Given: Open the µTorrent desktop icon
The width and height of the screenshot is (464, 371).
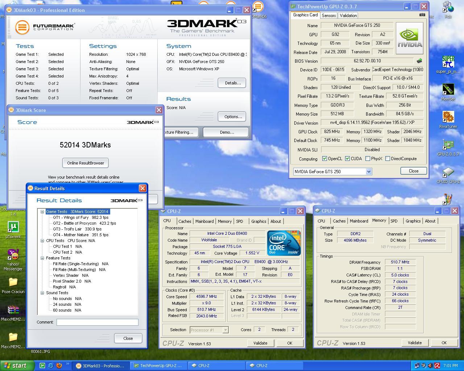Looking at the screenshot, I should (x=13, y=230).
